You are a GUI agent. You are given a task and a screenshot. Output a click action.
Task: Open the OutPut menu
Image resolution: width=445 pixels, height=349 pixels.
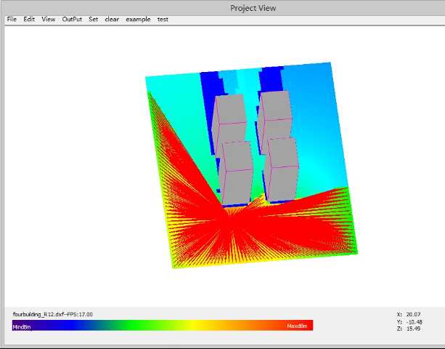[x=72, y=20]
